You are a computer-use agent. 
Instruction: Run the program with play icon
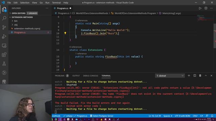coord(200,8)
